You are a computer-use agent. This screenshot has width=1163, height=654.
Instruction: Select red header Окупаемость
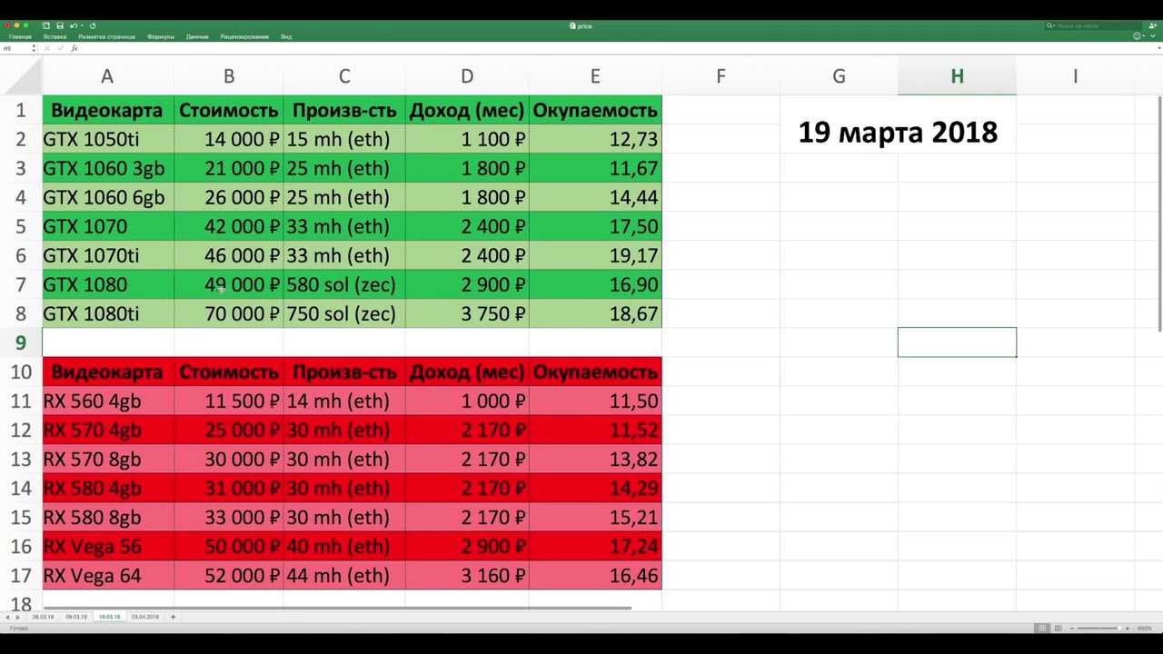click(x=595, y=372)
